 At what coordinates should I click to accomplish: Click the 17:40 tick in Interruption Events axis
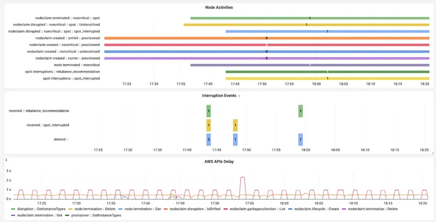coord(187,150)
